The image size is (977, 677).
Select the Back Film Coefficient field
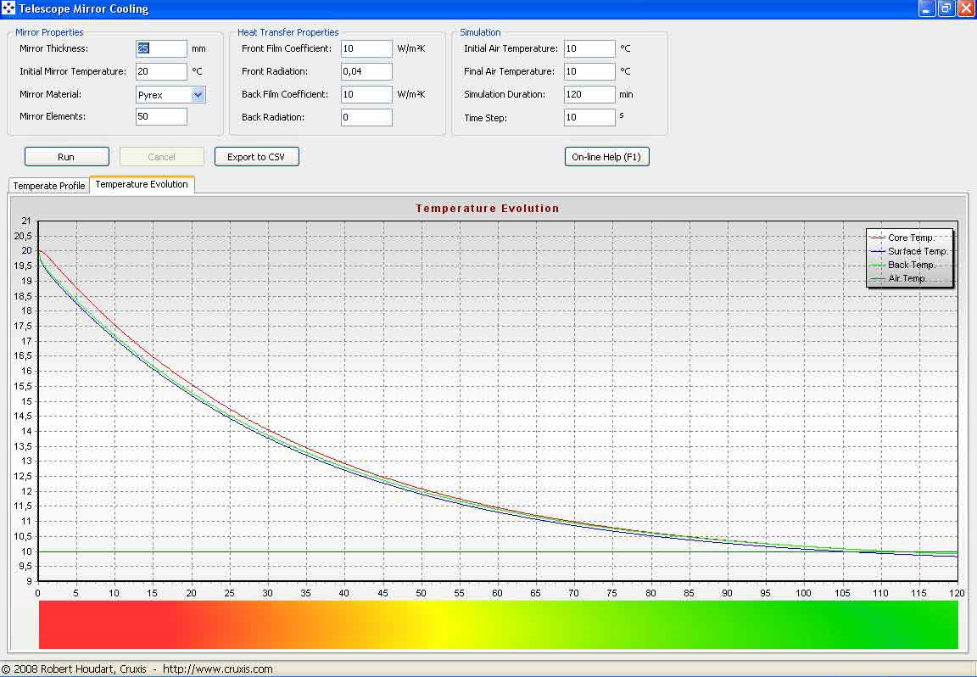(x=366, y=95)
